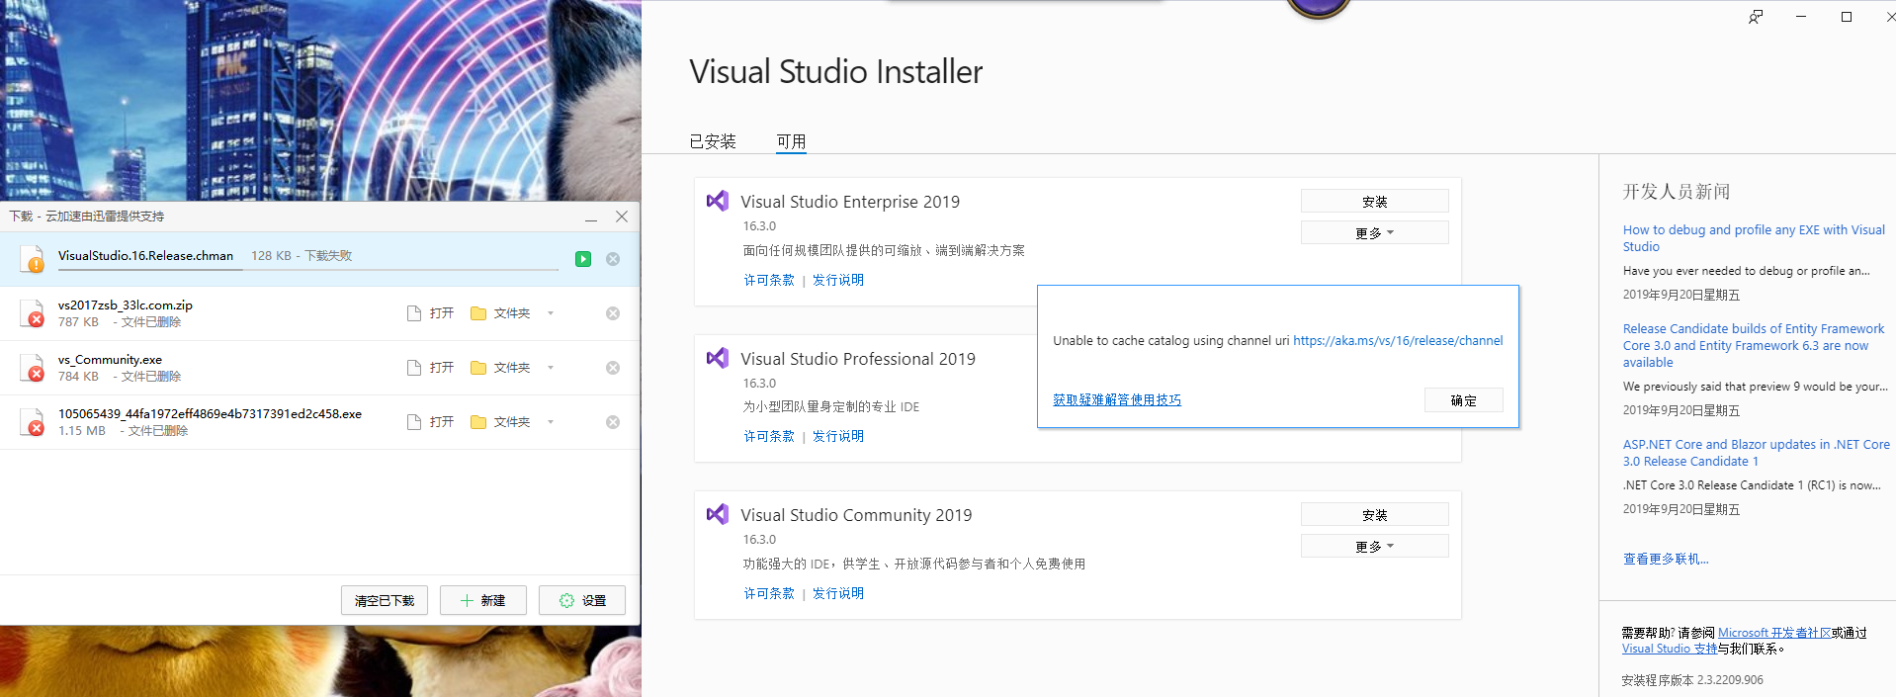
Task: Open the vs2017zsb_33lc.com.zip file
Action: coord(431,313)
